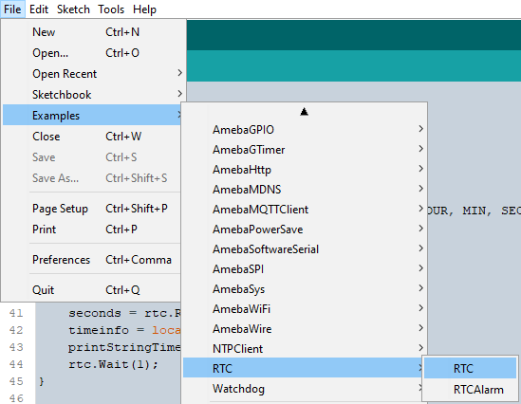Open the RTCAlarm example sketch

[470, 389]
